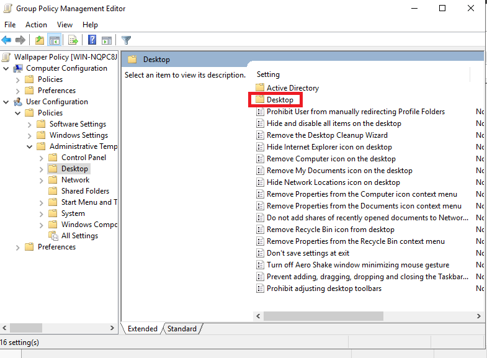
Task: Click the Forward arrow toolbar icon
Action: pyautogui.click(x=20, y=40)
